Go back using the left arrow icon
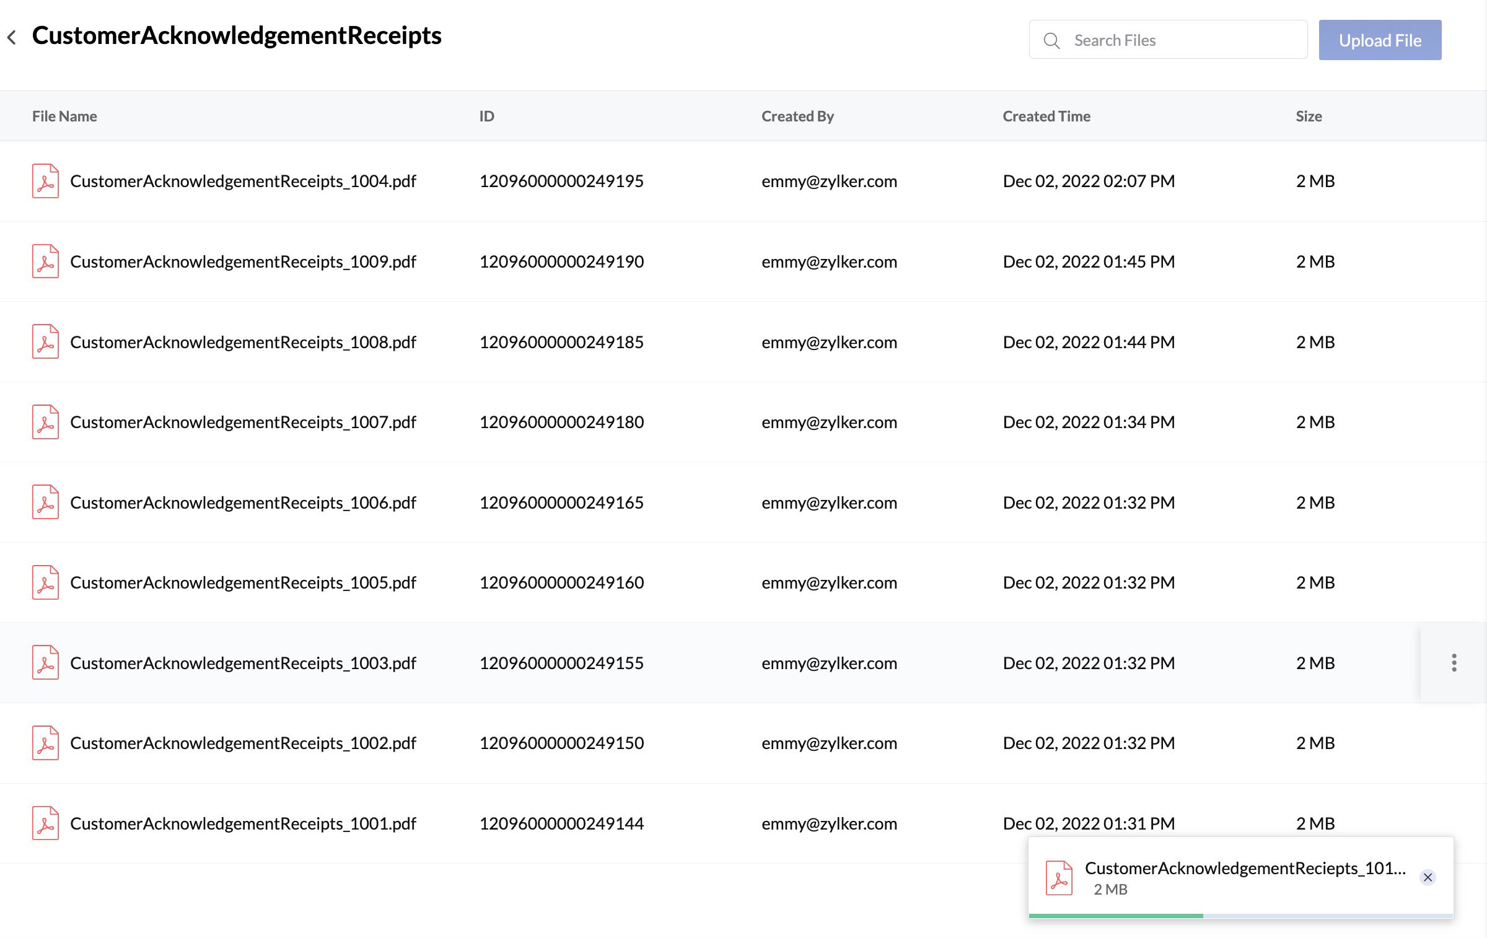1487x938 pixels. point(13,37)
